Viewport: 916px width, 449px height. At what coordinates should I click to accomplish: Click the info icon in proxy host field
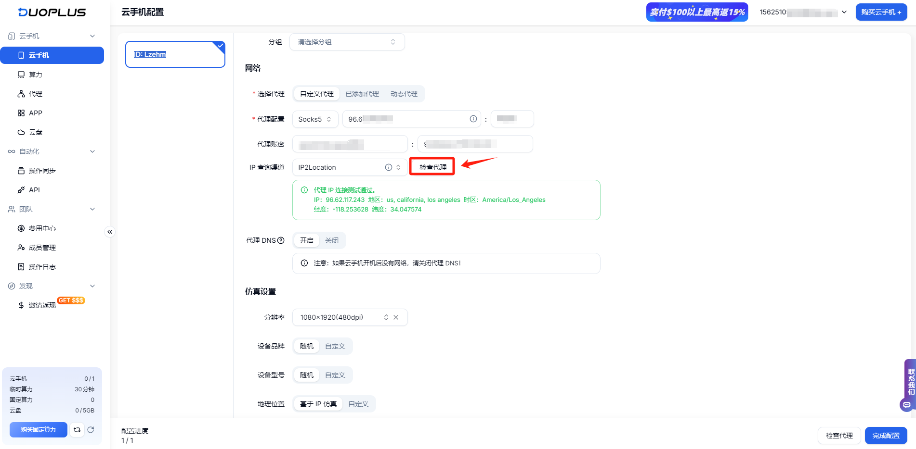473,119
